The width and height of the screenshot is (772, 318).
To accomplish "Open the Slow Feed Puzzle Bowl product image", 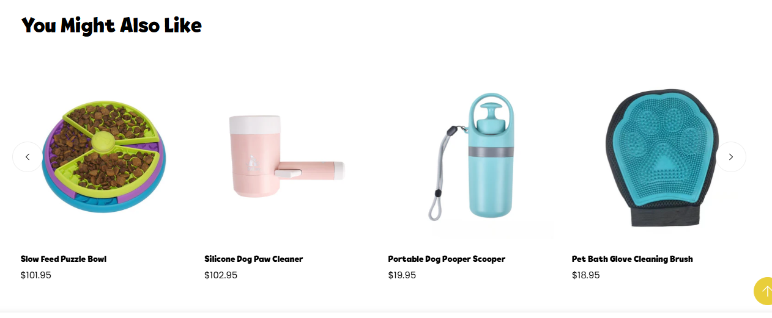I will coord(104,157).
